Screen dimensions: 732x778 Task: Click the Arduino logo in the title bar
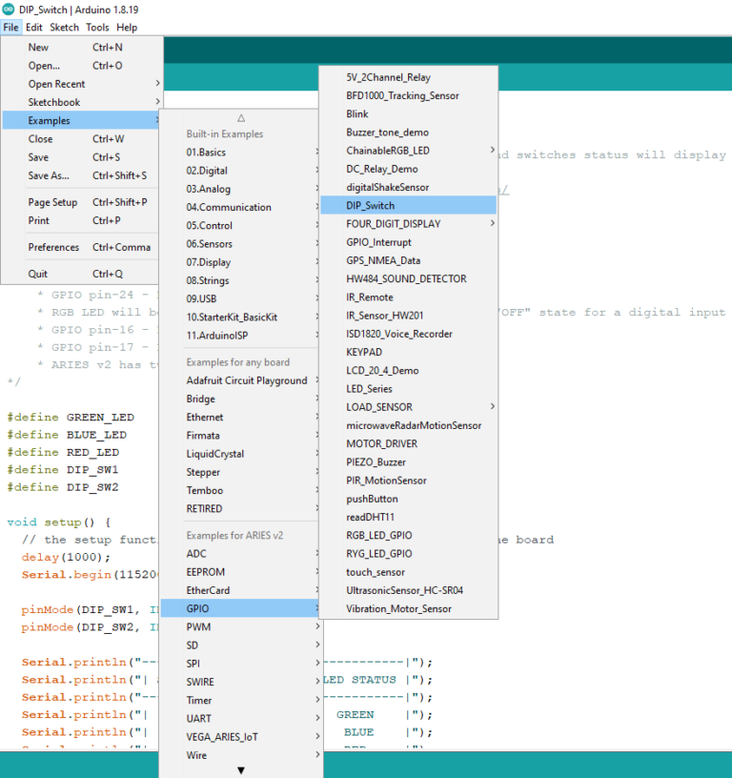click(x=9, y=9)
